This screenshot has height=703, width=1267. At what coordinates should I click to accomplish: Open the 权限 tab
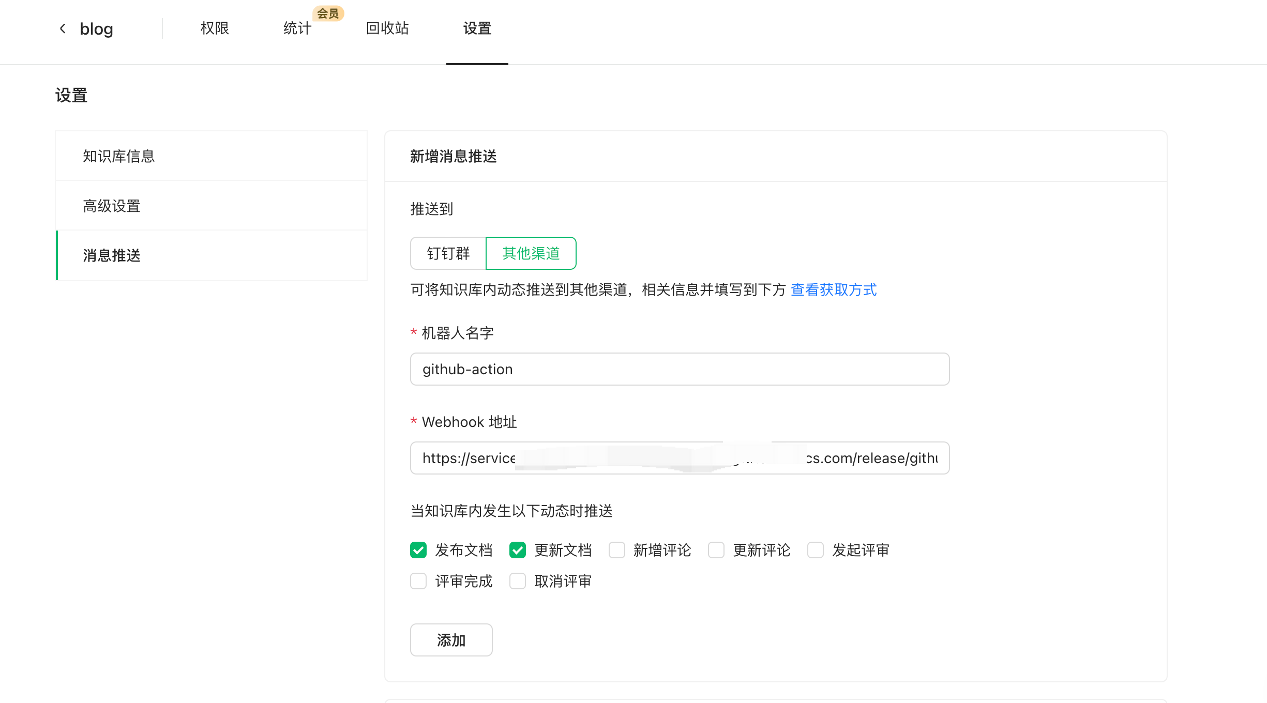[x=215, y=28]
